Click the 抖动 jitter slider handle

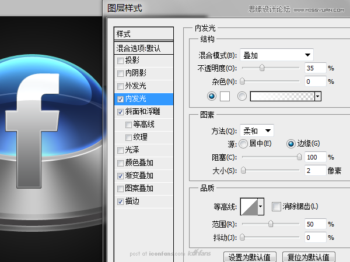pos(242,238)
